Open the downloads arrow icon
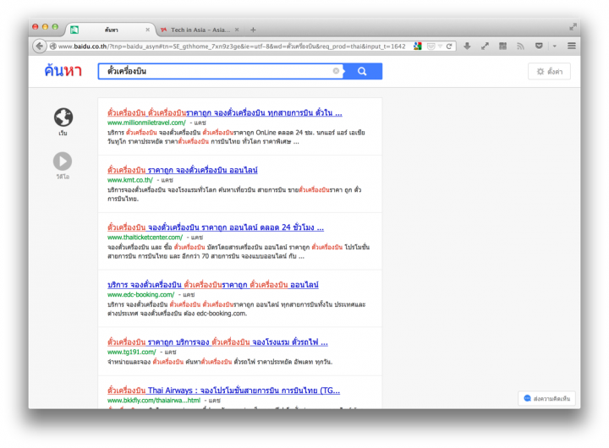609x448 pixels. tap(467, 46)
